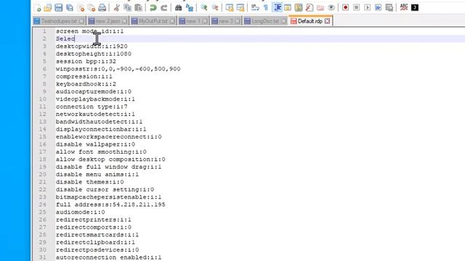465x261 pixels.
Task: Print the document with the printer icon
Action: point(102,8)
